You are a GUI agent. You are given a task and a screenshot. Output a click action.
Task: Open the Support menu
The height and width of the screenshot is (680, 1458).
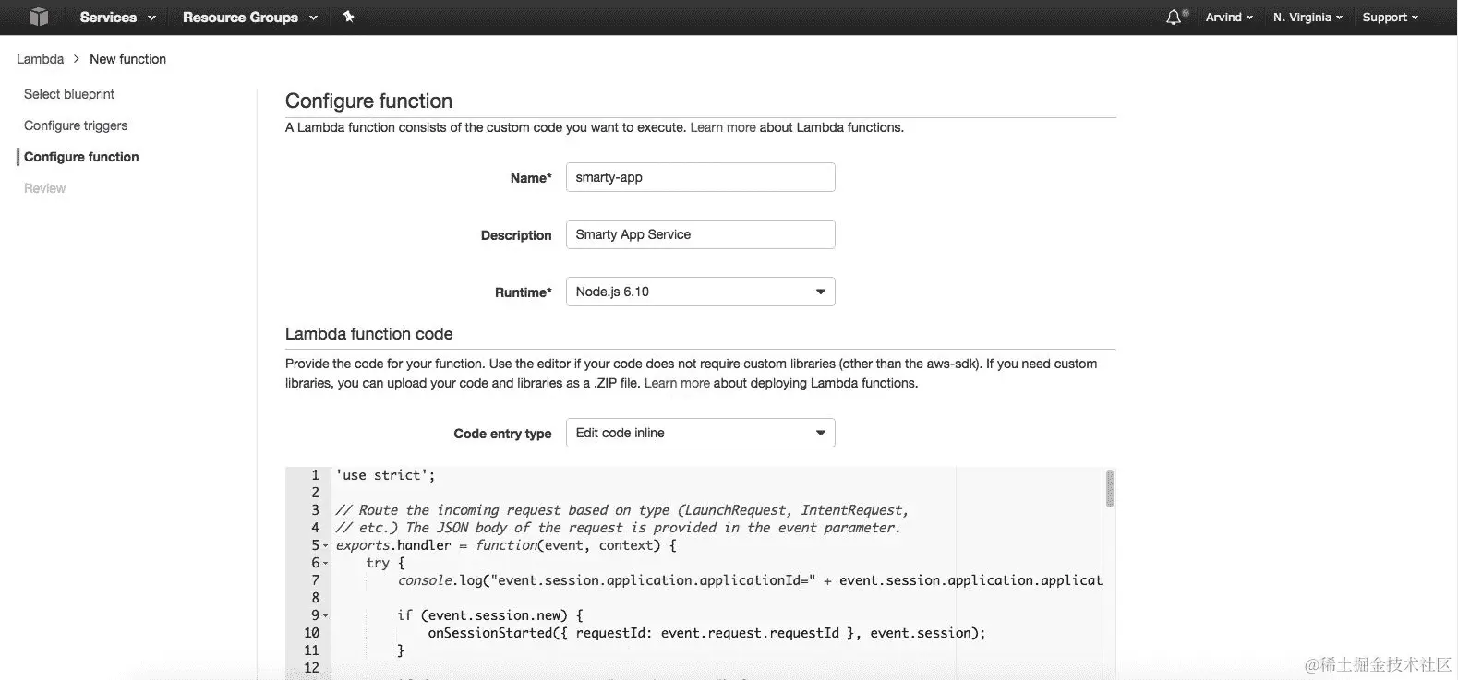click(1390, 17)
